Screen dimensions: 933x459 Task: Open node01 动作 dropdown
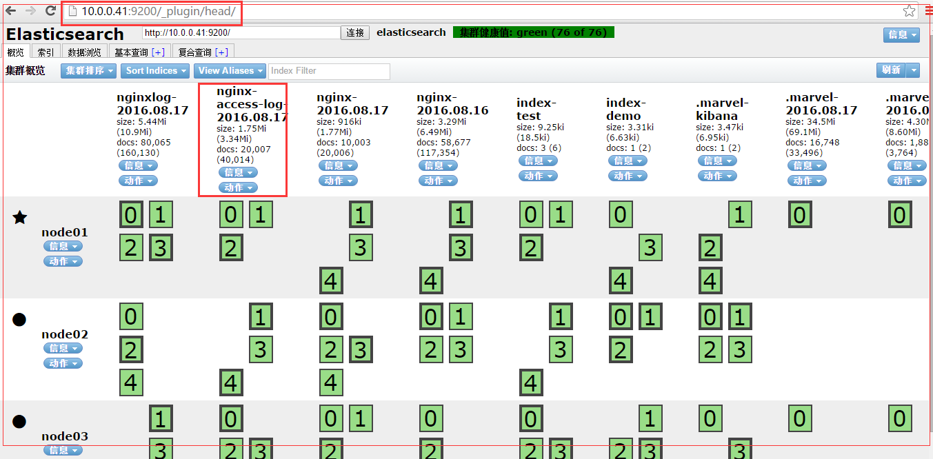pyautogui.click(x=63, y=261)
